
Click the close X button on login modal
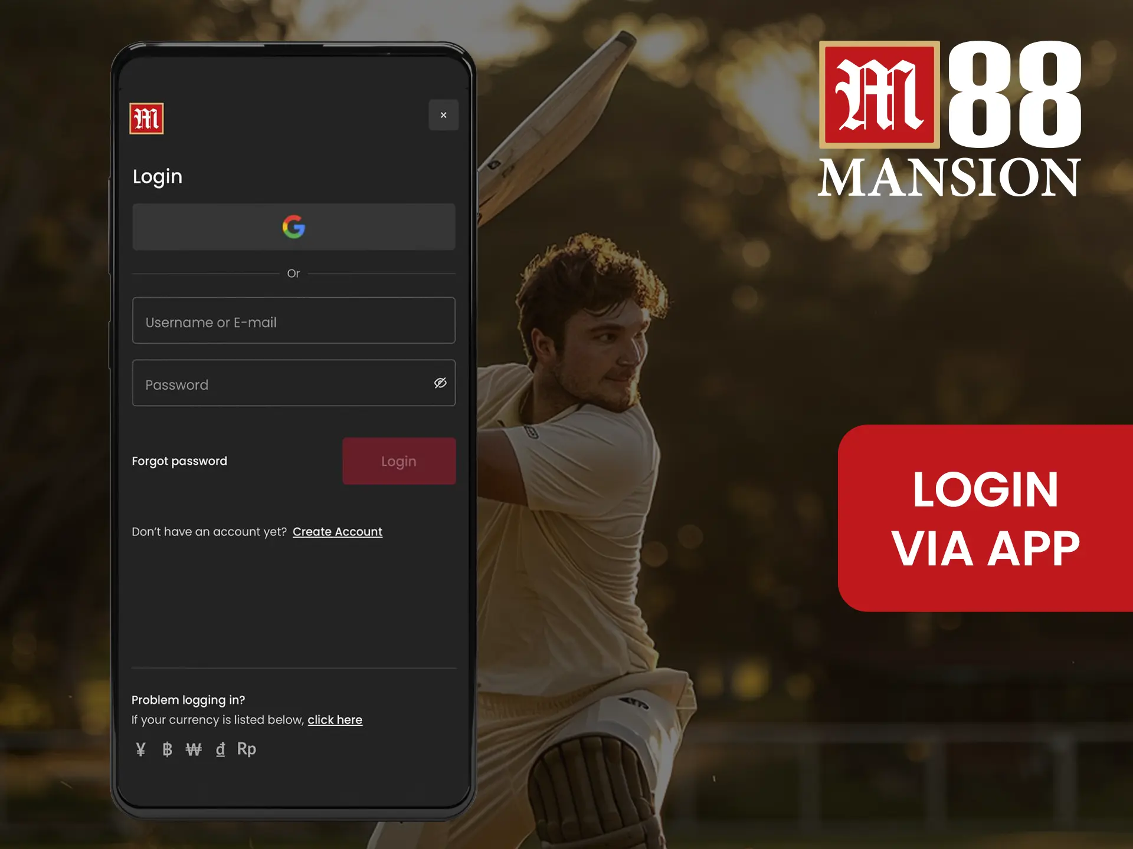point(443,115)
